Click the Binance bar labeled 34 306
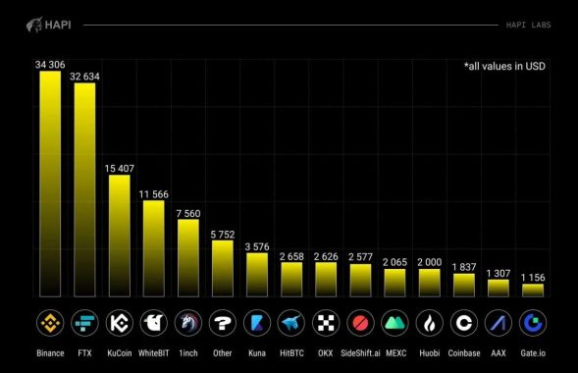 [x=50, y=184]
